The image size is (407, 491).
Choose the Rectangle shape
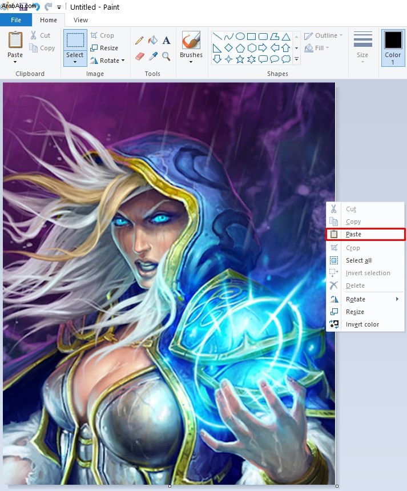251,37
